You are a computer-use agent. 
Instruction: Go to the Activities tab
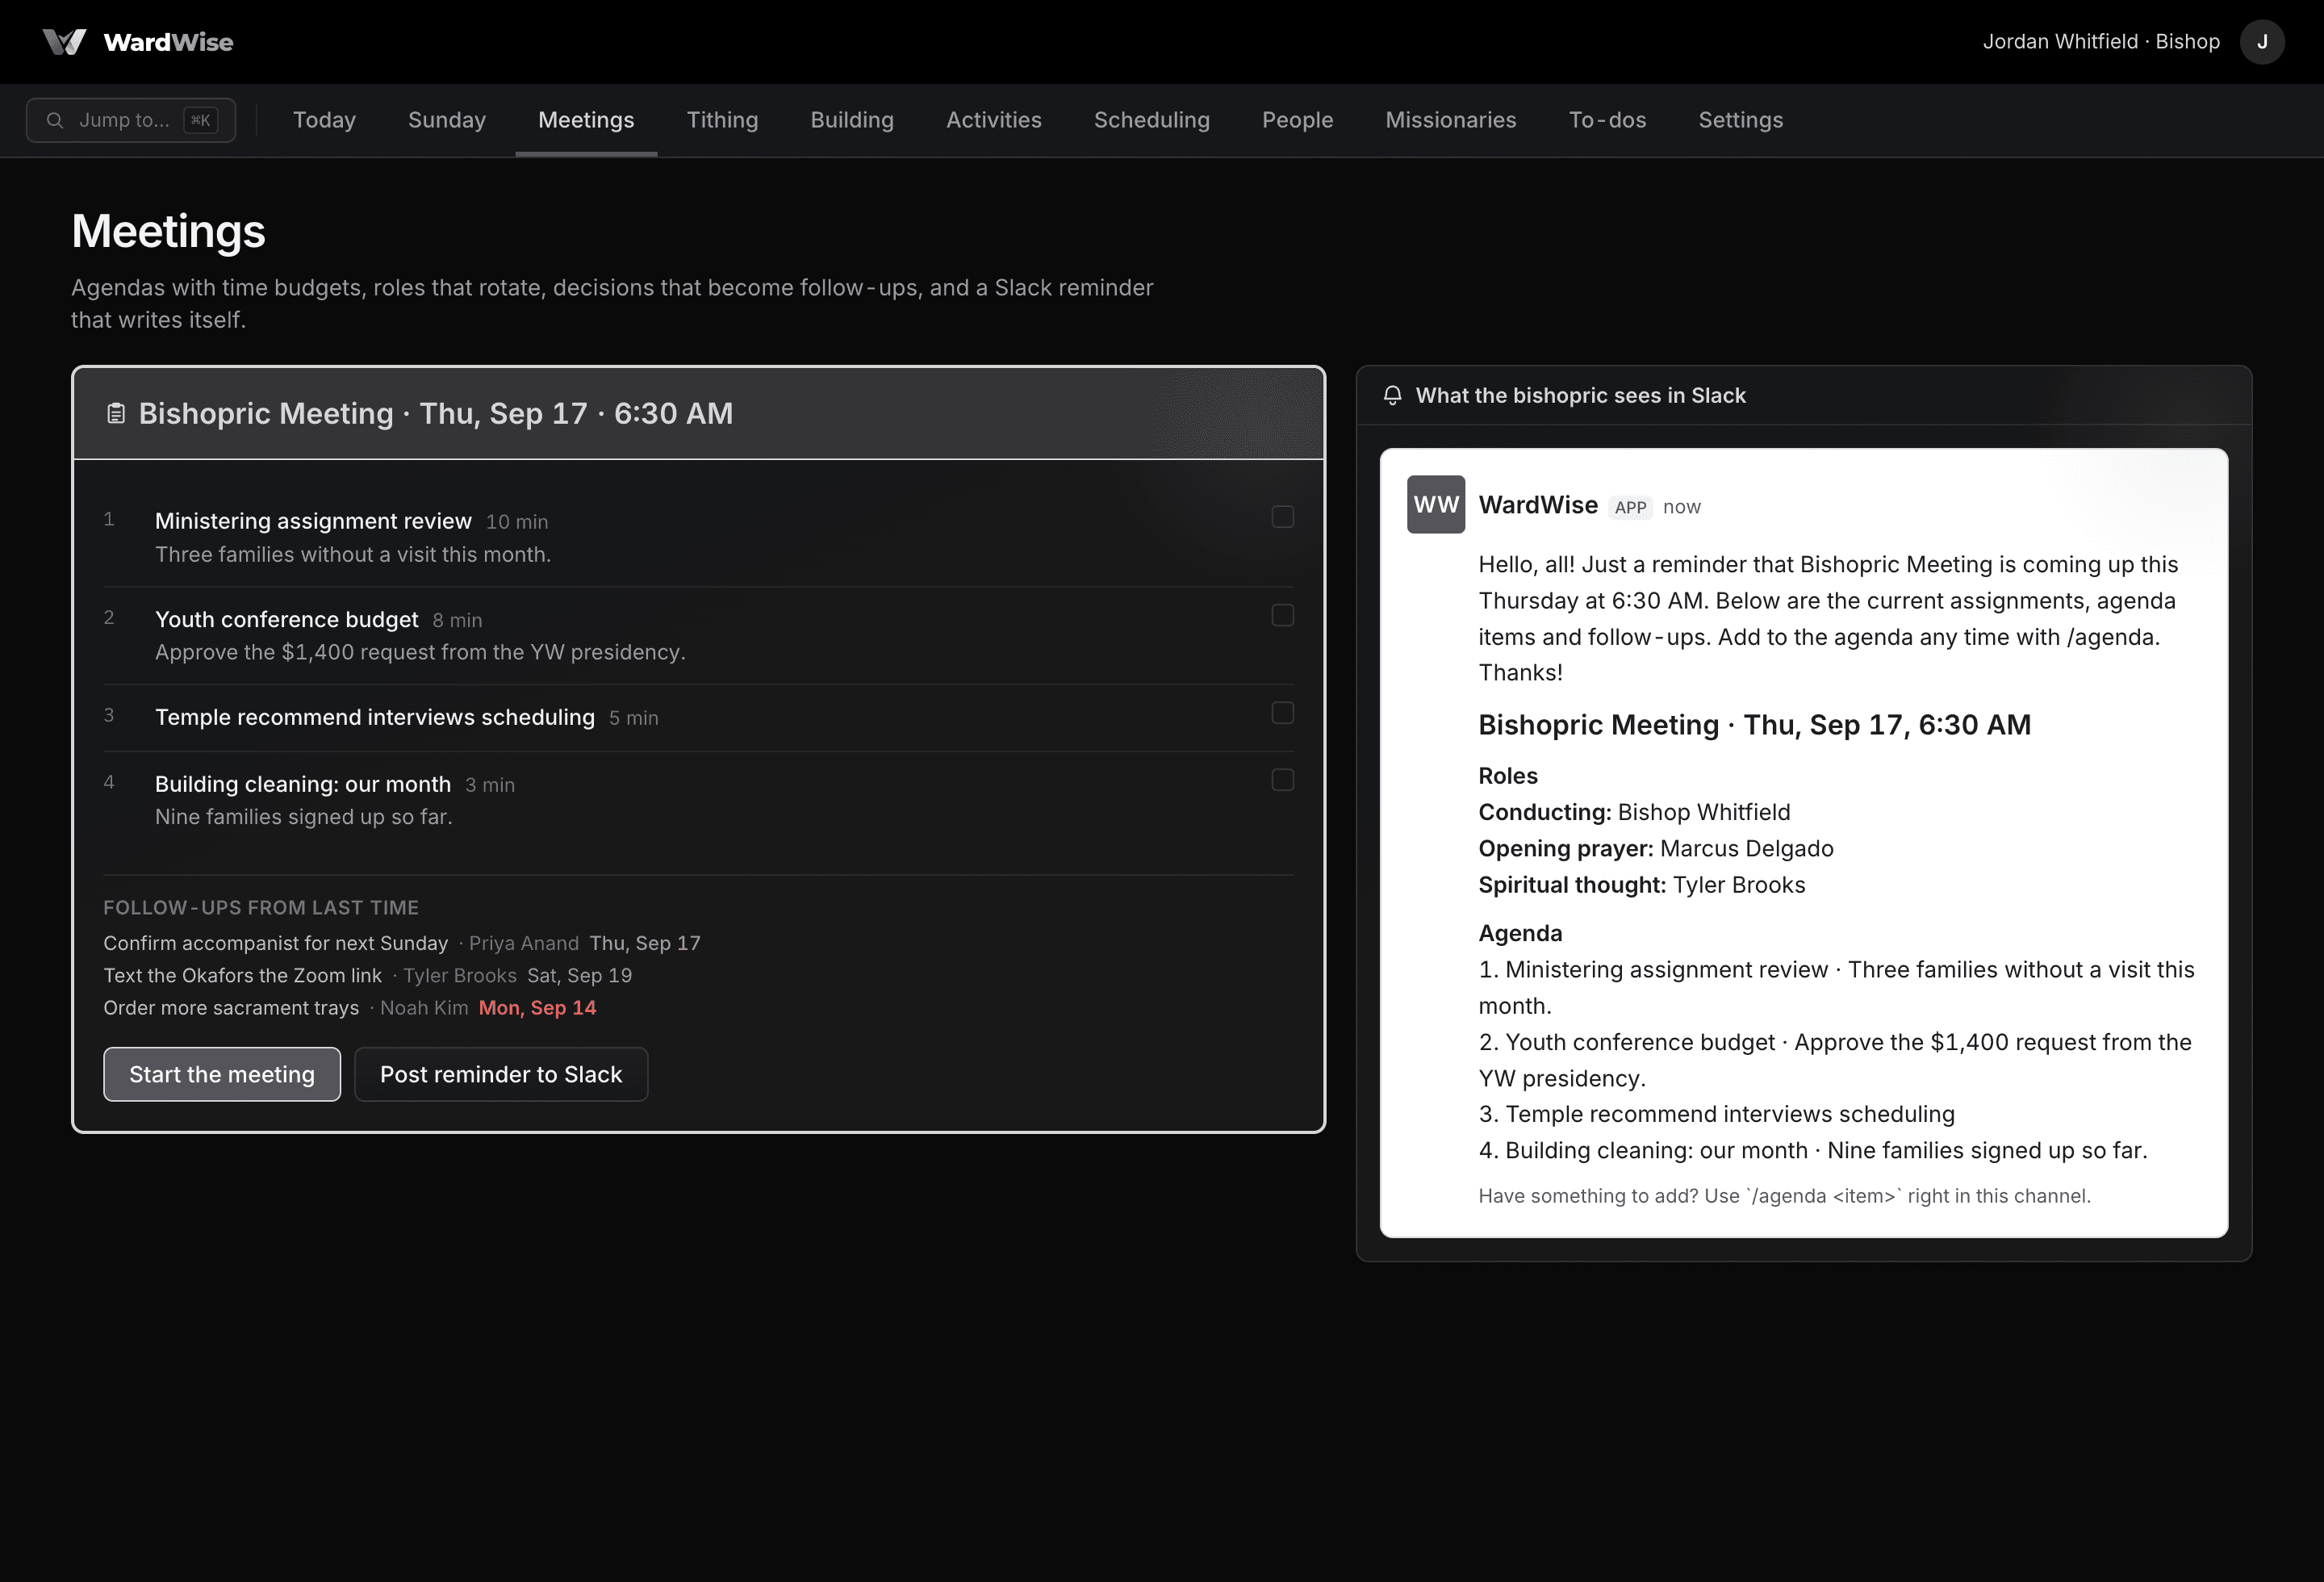pyautogui.click(x=994, y=120)
